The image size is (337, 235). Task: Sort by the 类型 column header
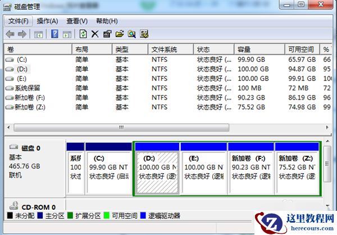click(x=130, y=49)
